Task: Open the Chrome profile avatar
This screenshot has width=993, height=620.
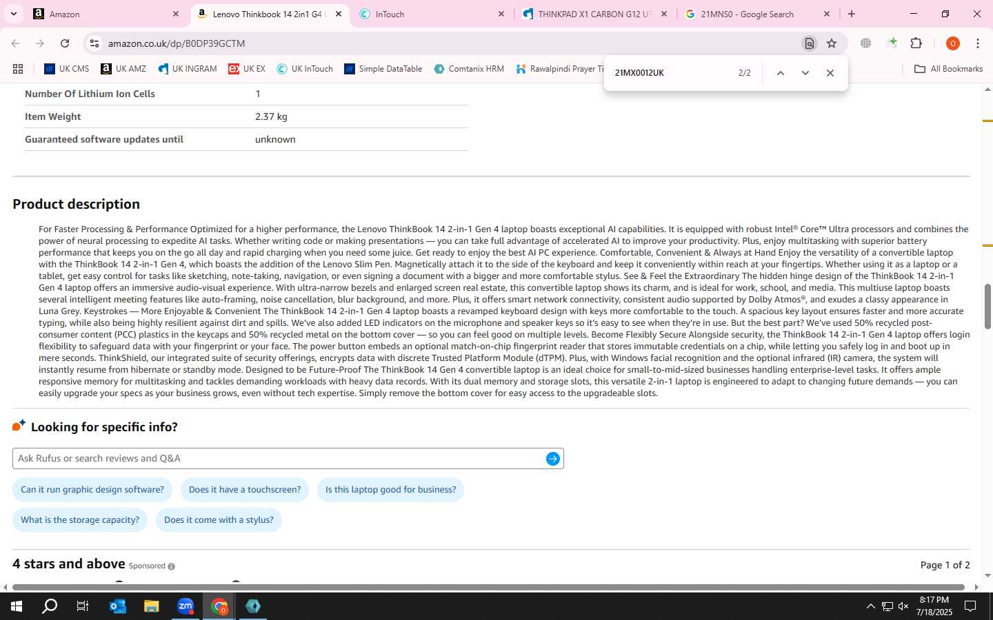Action: click(953, 43)
